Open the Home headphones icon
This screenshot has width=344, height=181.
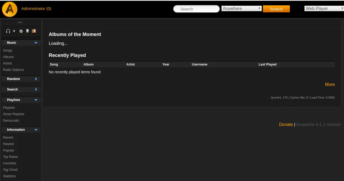8,31
